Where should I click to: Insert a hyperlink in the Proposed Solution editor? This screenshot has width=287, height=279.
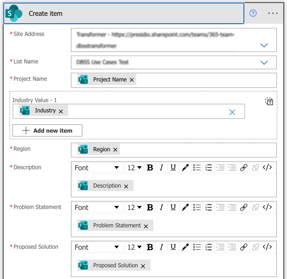(244, 247)
